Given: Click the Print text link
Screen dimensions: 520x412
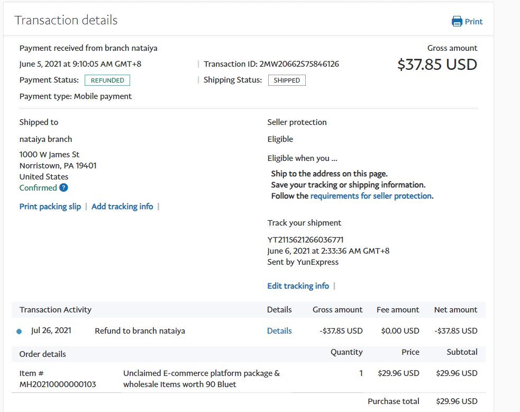Looking at the screenshot, I should click(473, 22).
